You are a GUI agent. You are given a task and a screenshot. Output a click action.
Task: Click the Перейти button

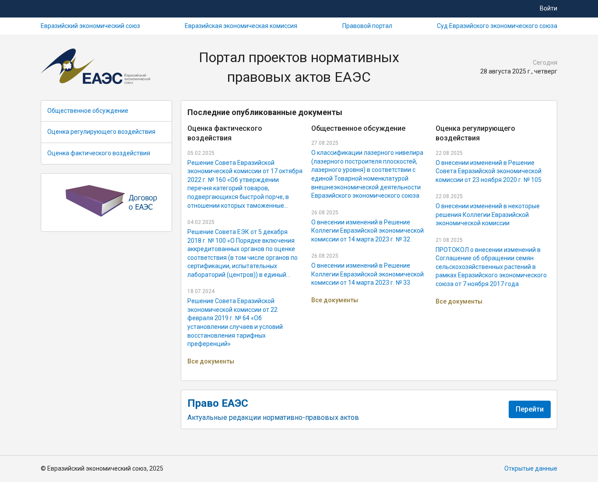pyautogui.click(x=530, y=409)
